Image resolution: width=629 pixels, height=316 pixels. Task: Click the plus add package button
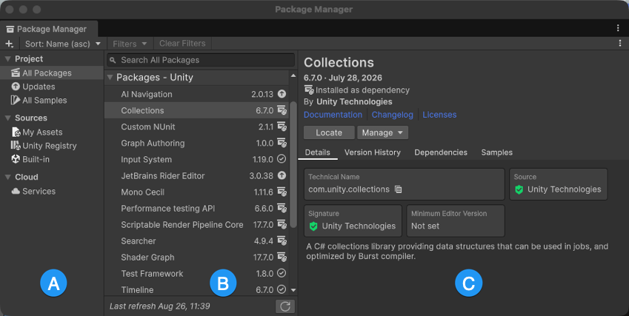[9, 44]
